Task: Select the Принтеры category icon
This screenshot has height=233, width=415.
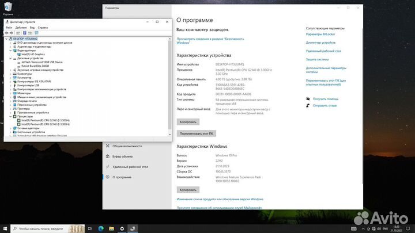Action: [x=15, y=109]
